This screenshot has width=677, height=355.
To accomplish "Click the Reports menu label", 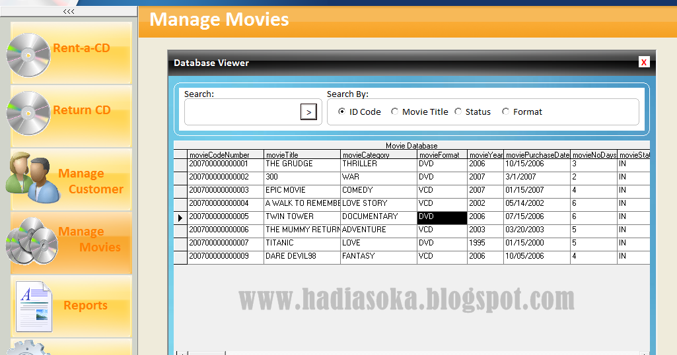I will [x=85, y=306].
